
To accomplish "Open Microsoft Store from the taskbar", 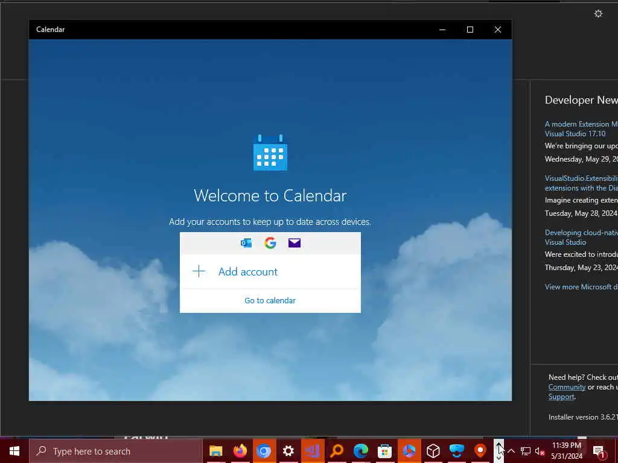I will (384, 451).
